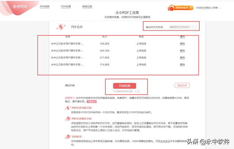Screen dimensions: 234x149
Task: Click the 添加文件 button
Action: pyautogui.click(x=182, y=85)
